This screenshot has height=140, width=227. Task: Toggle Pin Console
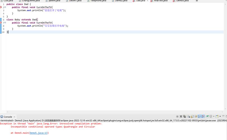click(207, 116)
